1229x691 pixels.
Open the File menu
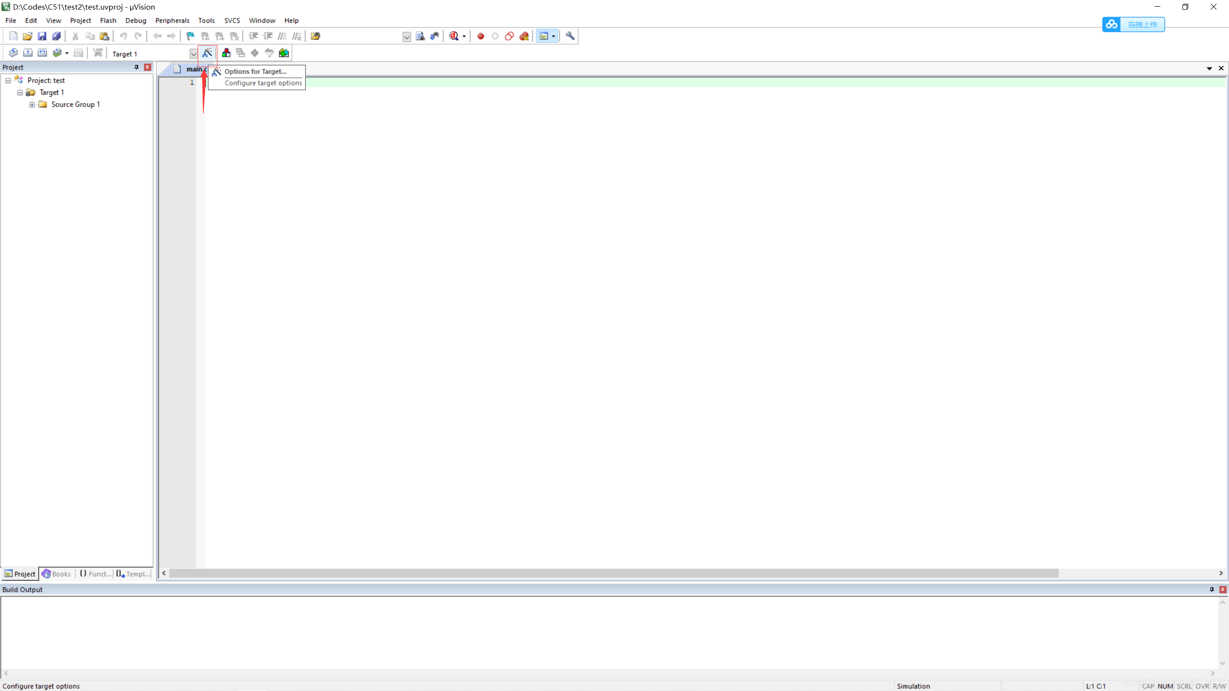click(x=11, y=21)
